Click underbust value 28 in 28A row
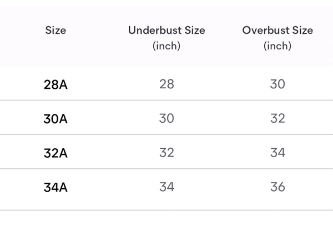333x226 pixels. (x=167, y=84)
